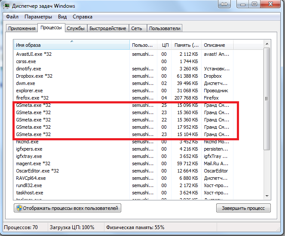
Task: Open the Быстродействие tab
Action: coord(107,28)
